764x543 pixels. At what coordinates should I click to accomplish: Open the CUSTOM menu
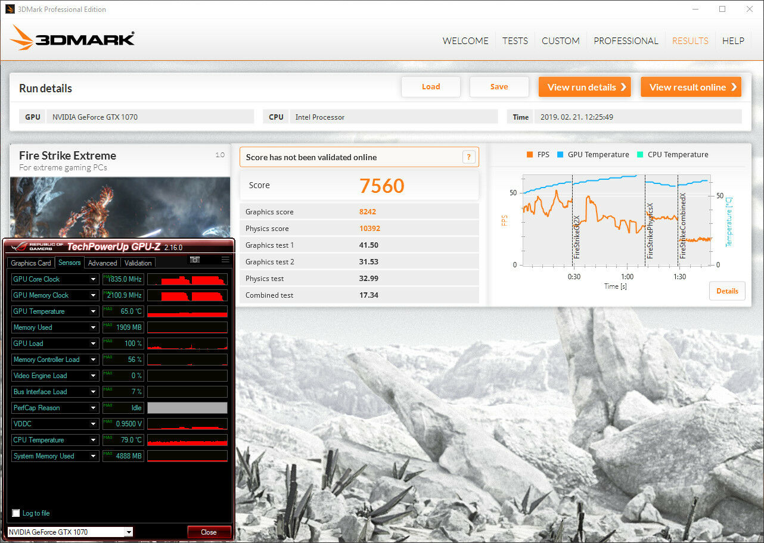pos(561,40)
